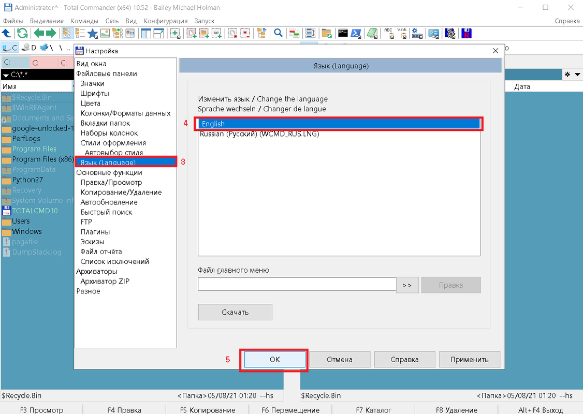The height and width of the screenshot is (414, 583).
Task: Open the blue PowerShell icon
Action: coord(356,34)
